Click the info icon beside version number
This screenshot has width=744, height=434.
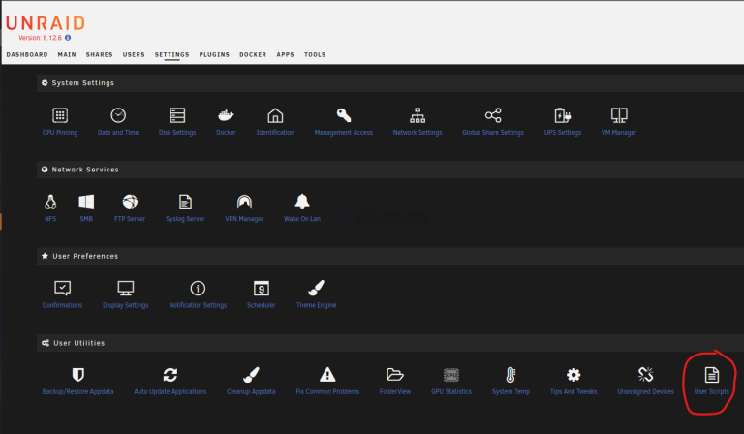(68, 38)
